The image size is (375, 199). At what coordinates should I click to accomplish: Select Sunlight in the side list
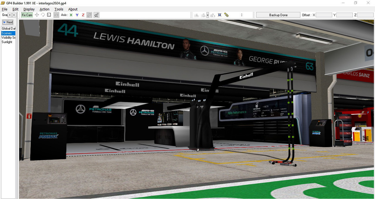(x=9, y=42)
